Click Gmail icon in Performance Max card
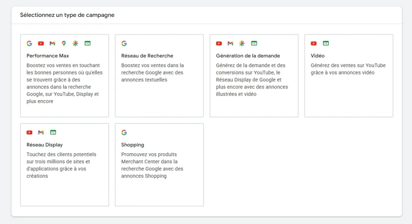The image size is (412, 224). 52,43
